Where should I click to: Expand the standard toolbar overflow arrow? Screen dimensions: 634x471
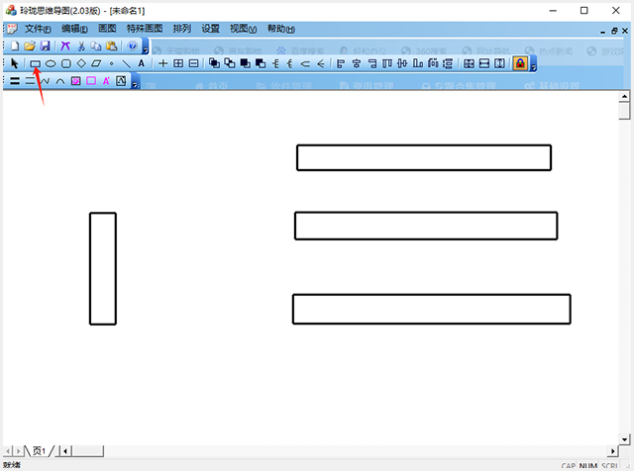[x=146, y=47]
